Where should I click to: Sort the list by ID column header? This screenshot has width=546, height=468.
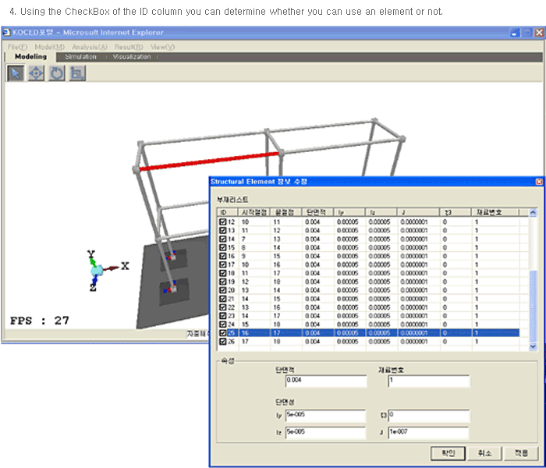[227, 211]
